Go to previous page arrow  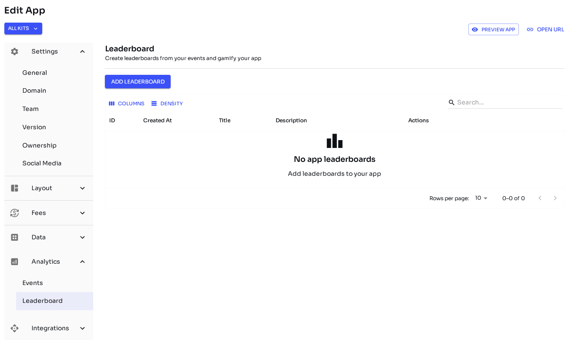coord(540,198)
